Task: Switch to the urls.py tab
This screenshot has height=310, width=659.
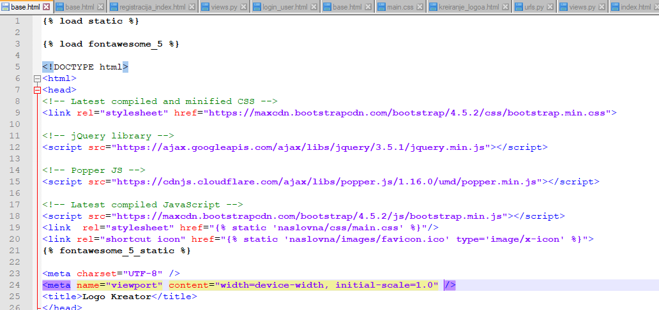Action: pos(534,7)
